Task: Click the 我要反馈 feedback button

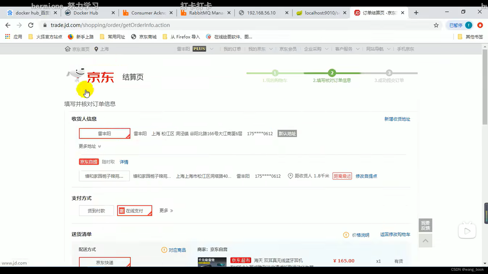Action: 425,225
